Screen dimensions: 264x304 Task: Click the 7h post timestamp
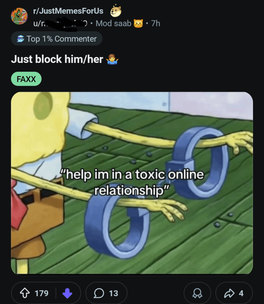click(156, 23)
